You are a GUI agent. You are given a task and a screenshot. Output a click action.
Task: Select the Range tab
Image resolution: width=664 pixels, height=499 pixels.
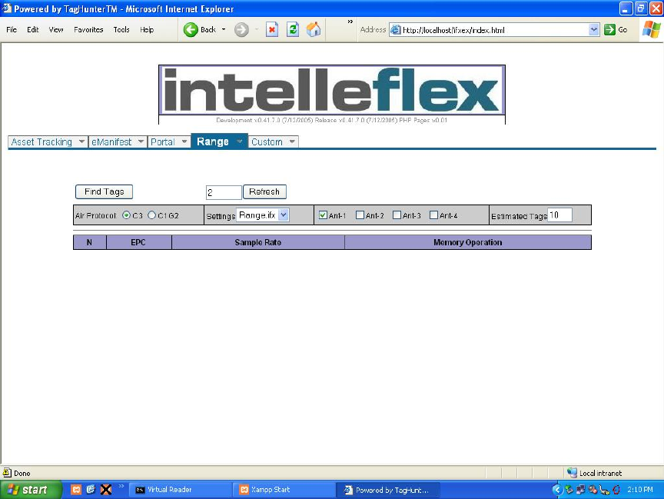(213, 141)
